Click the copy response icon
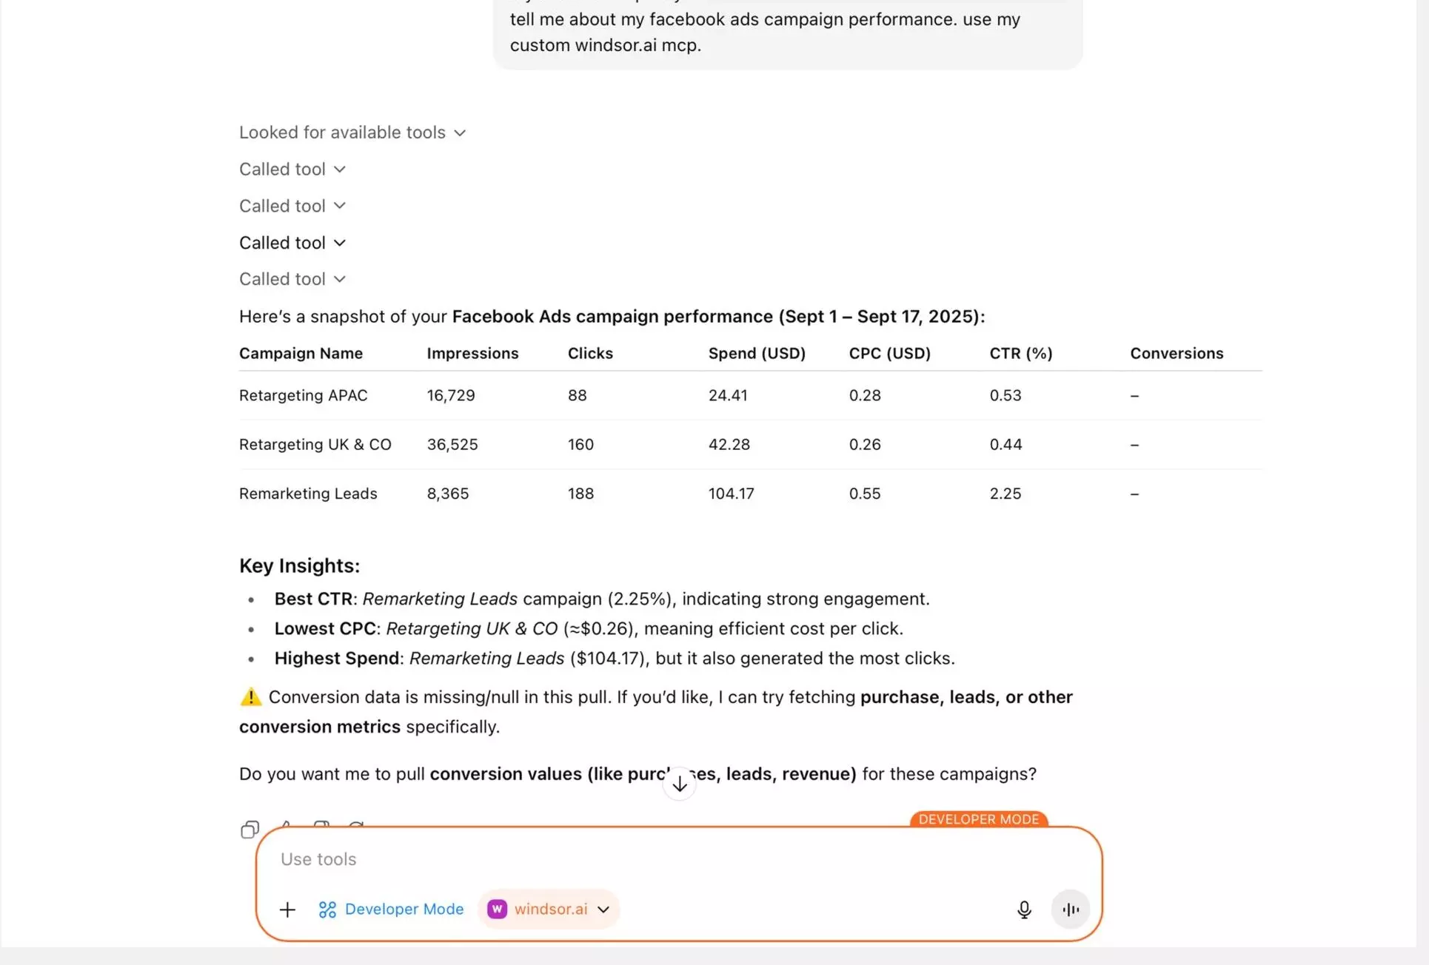Screen dimensions: 1429x965 pos(250,830)
